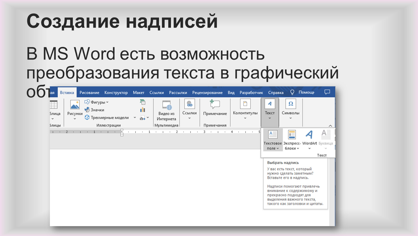Open the Вид tab

click(x=231, y=93)
